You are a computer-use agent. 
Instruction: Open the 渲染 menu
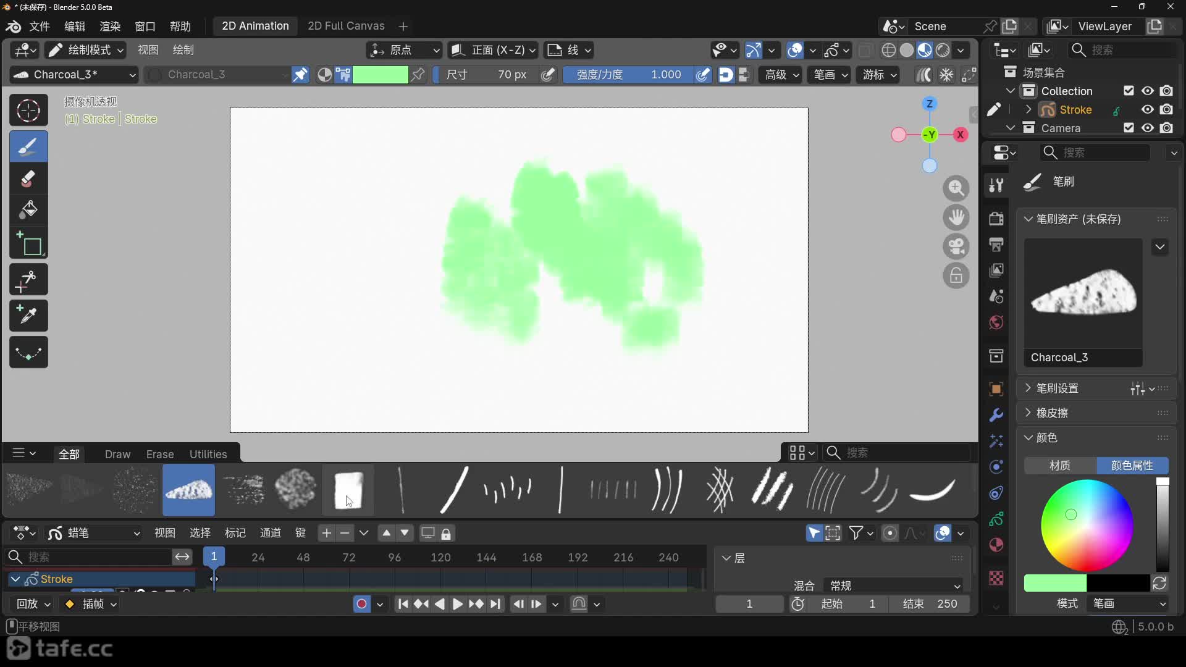[110, 27]
